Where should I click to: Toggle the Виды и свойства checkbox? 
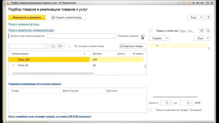coord(151,31)
